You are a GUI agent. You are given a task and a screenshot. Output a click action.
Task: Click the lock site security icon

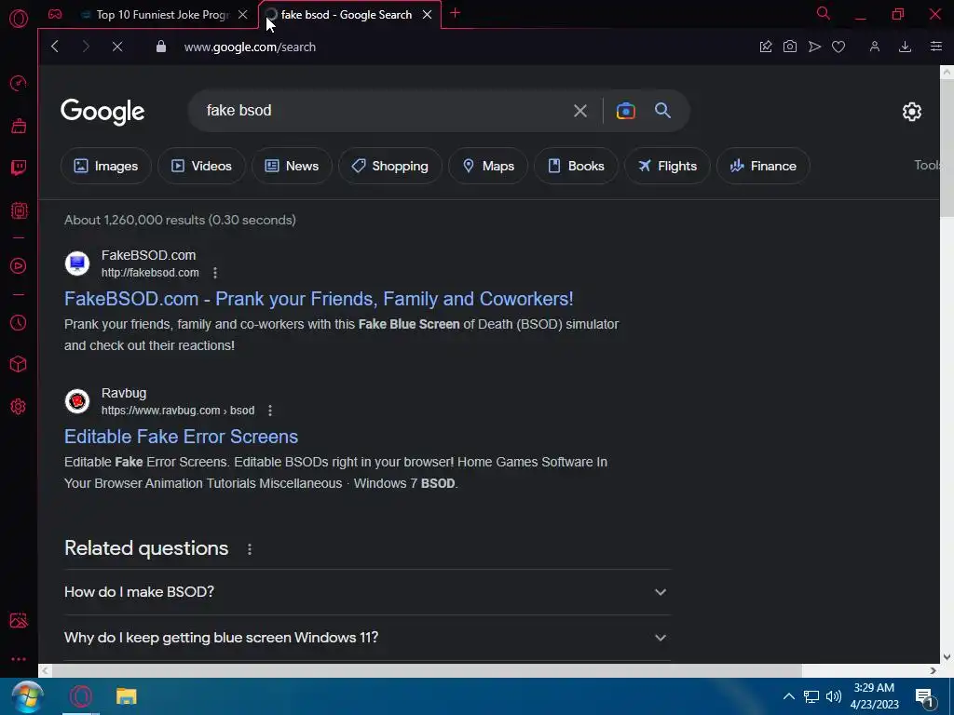pos(160,47)
